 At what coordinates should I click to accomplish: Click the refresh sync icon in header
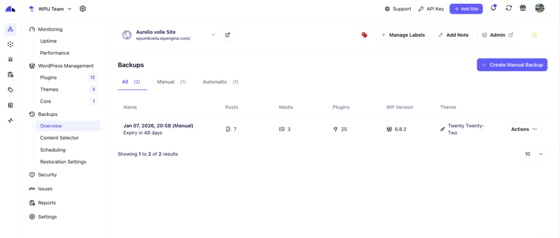coord(509,8)
